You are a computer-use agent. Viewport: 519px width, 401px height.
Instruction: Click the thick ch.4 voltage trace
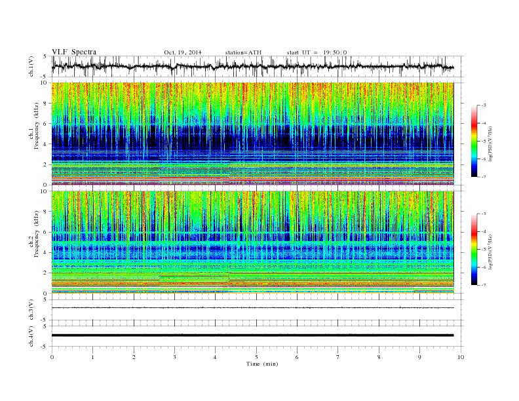pyautogui.click(x=252, y=335)
